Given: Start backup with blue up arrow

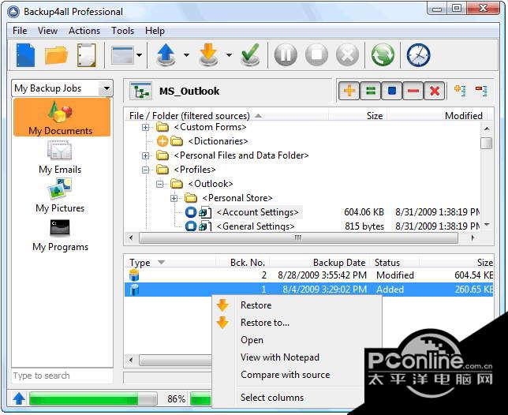Looking at the screenshot, I should click(166, 55).
